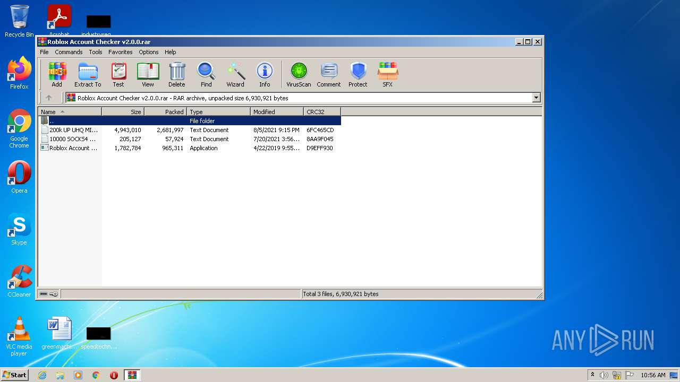Open the File menu
Screen dimensions: 680x382
pyautogui.click(x=44, y=52)
